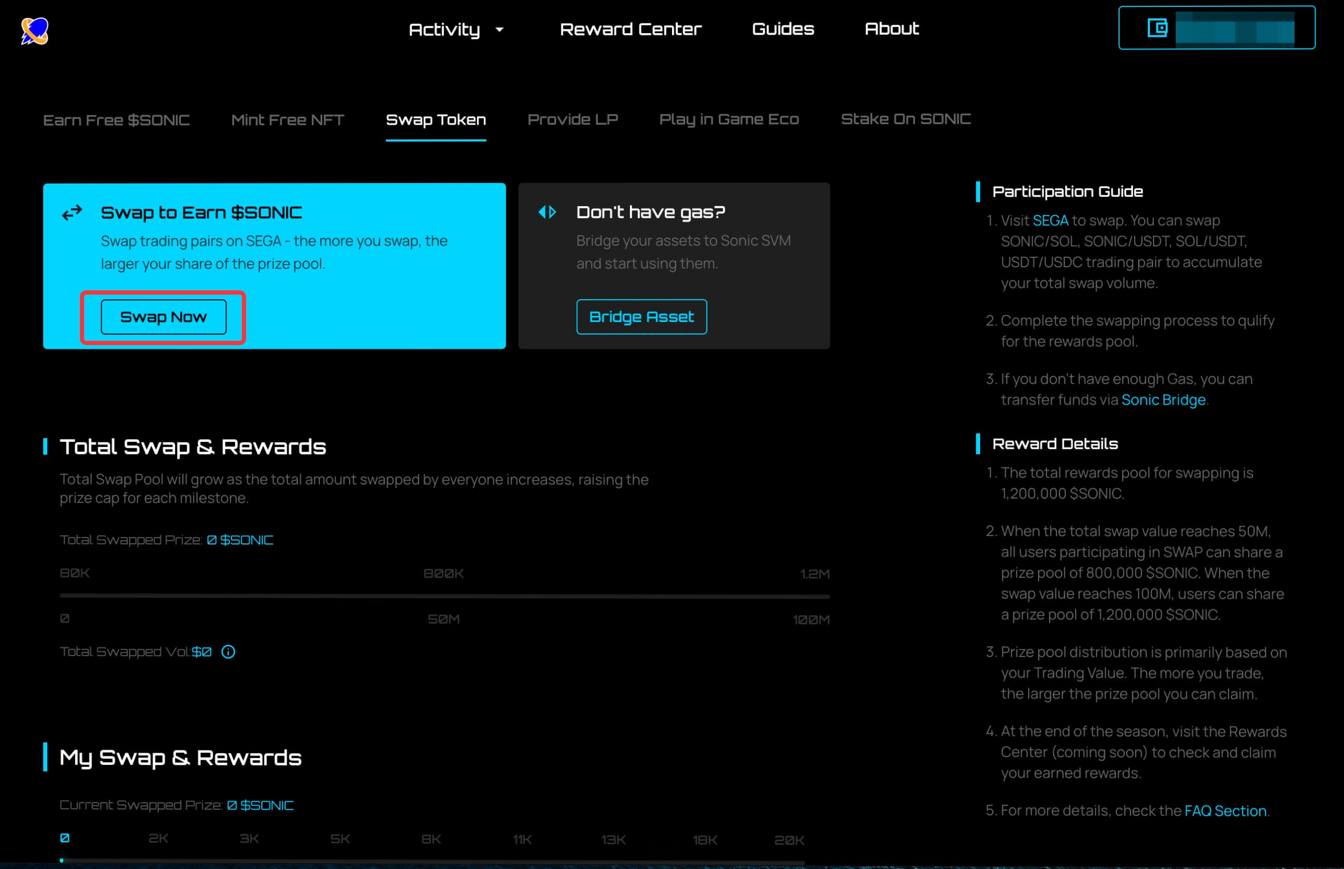
Task: Click the $0 Total Swapped Vol value
Action: tap(201, 652)
